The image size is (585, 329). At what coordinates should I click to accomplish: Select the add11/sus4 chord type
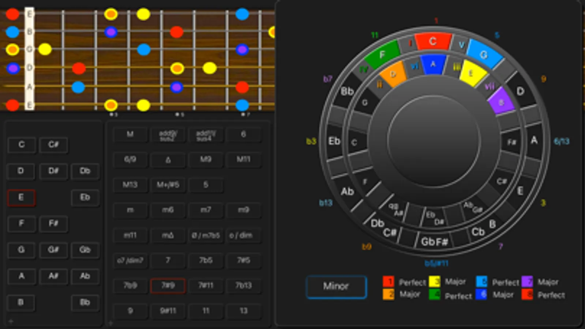(206, 135)
